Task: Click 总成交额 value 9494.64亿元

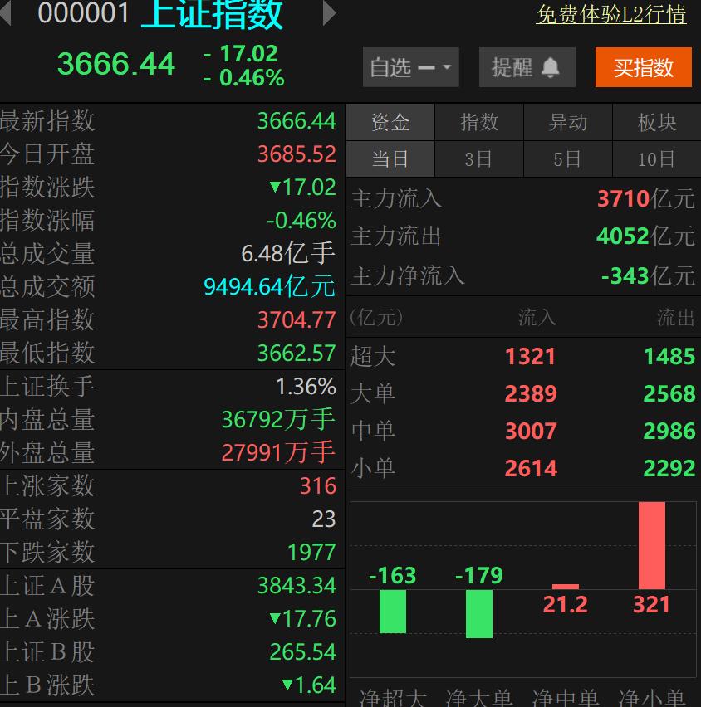Action: pyautogui.click(x=269, y=287)
